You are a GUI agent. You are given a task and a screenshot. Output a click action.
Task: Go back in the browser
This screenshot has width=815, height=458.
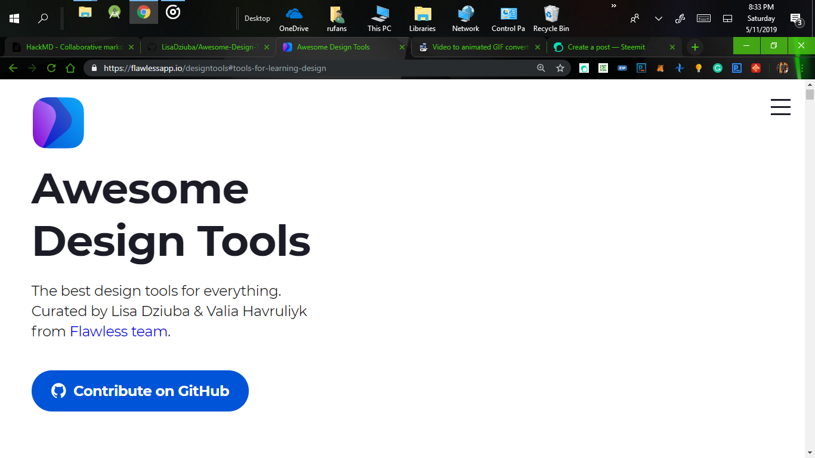(x=13, y=68)
